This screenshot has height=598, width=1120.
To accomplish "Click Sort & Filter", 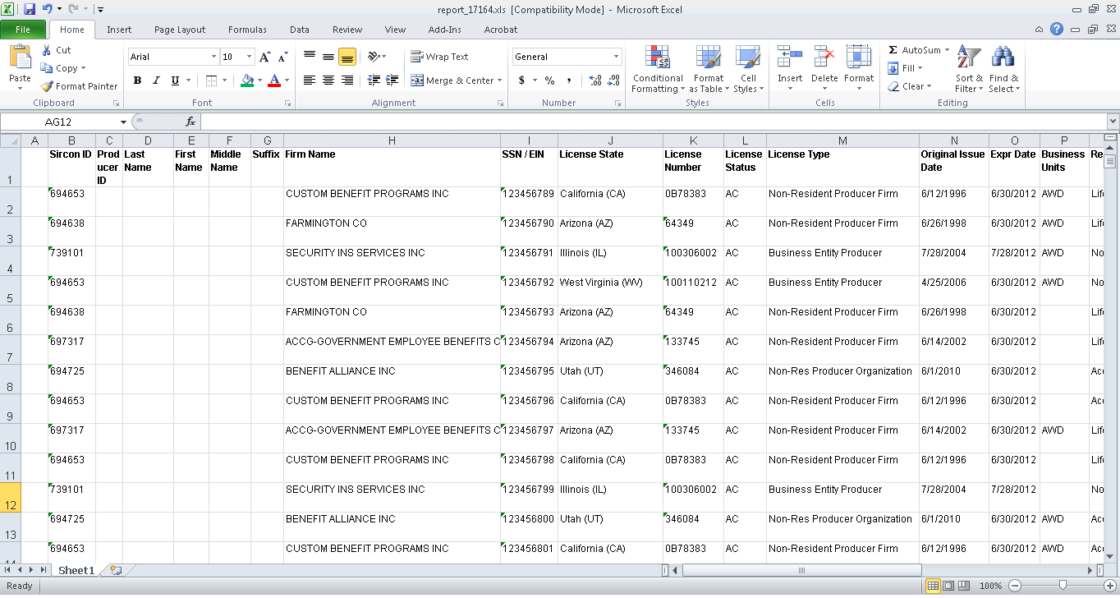I will [x=969, y=70].
